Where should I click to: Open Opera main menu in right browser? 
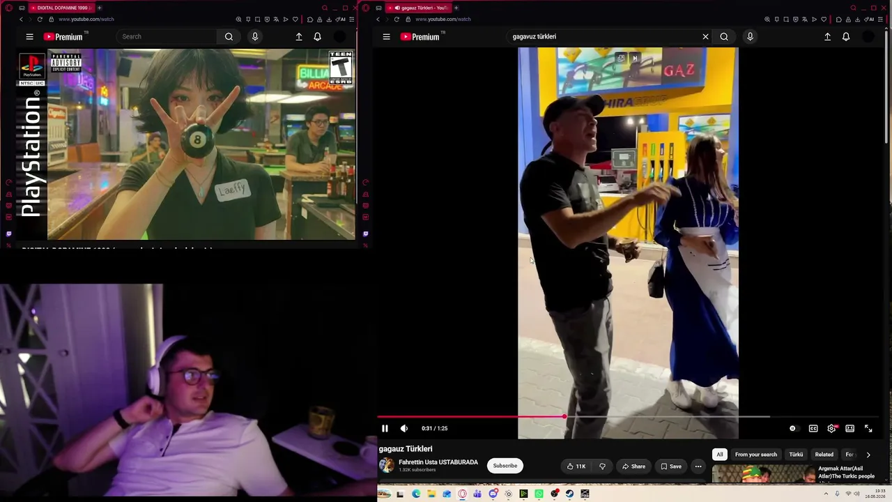pos(367,8)
